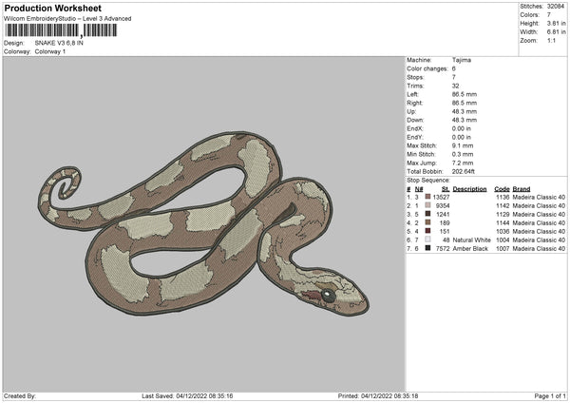Click the Machine value Tajima
Viewport: 570px width, 403px height.
tap(462, 60)
